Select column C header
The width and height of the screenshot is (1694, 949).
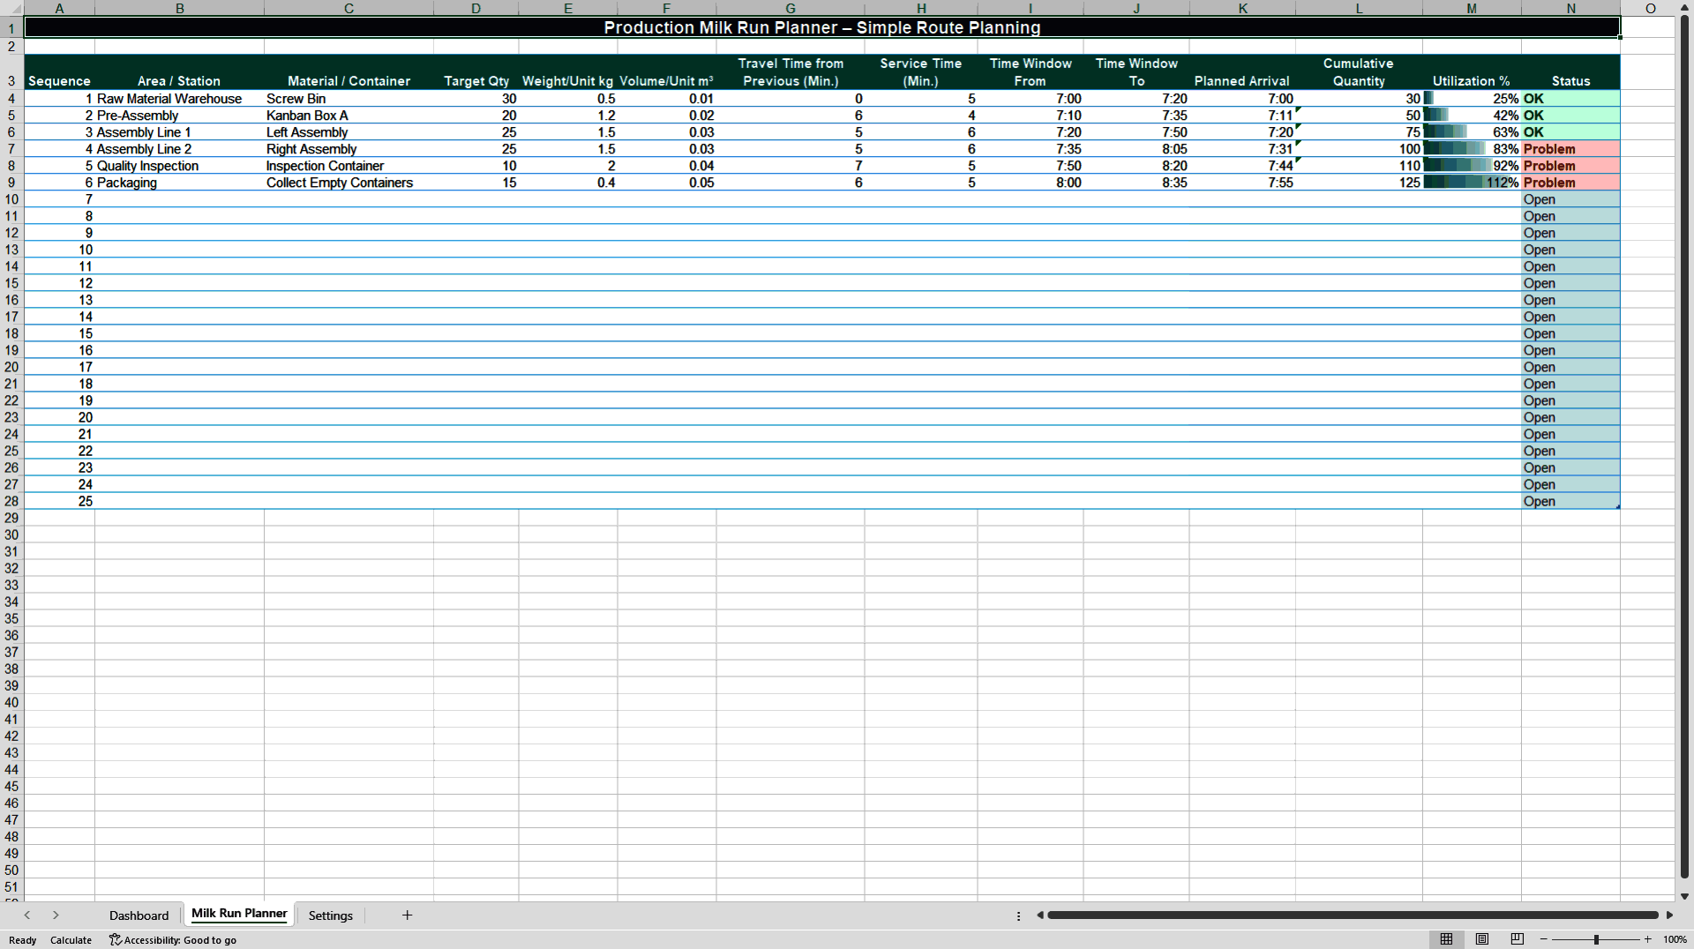pos(349,8)
